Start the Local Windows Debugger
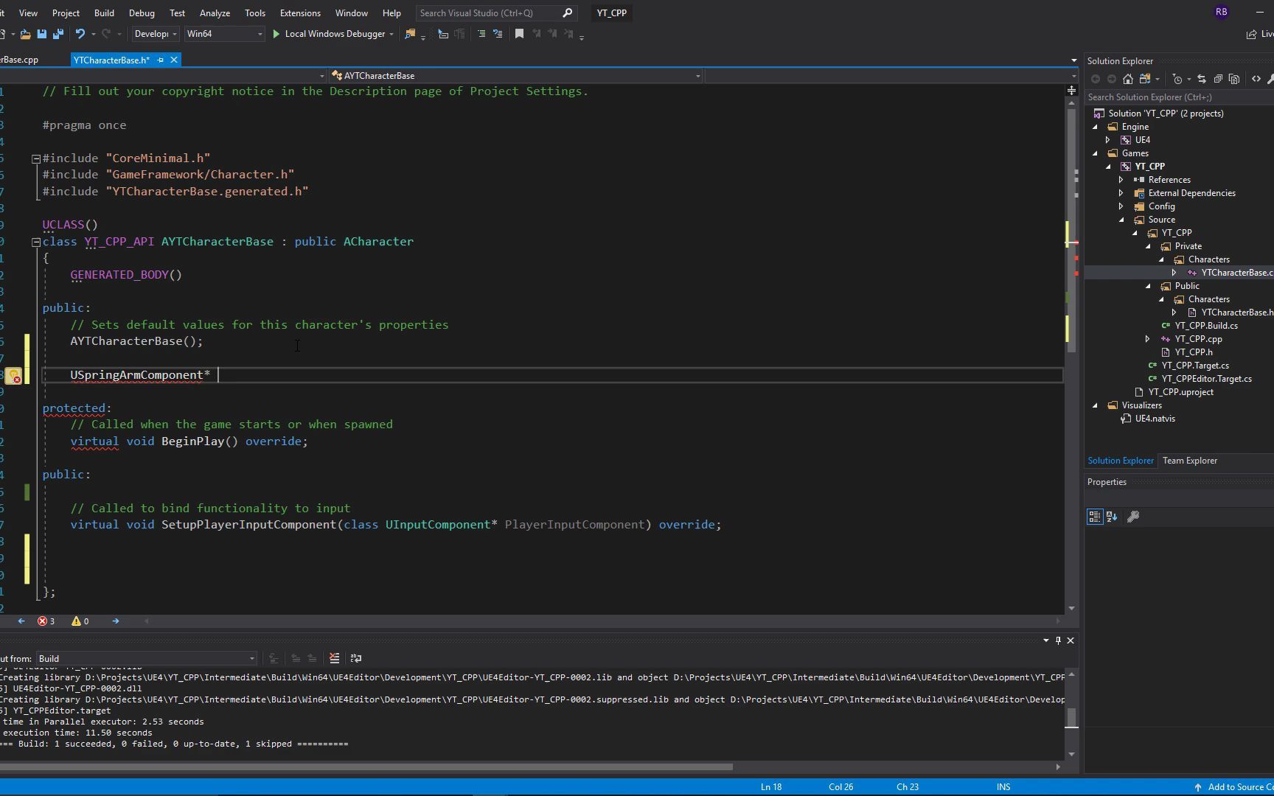The image size is (1274, 796). pyautogui.click(x=328, y=34)
